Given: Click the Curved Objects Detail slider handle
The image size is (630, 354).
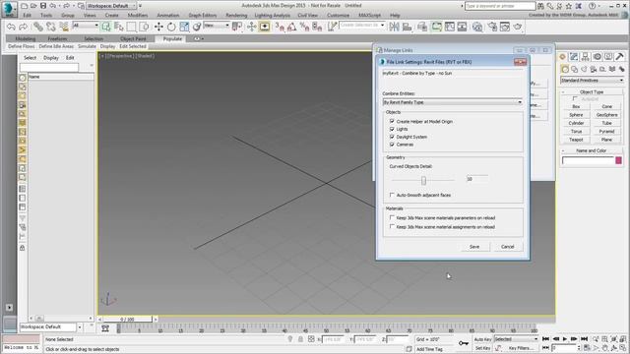Looking at the screenshot, I should 423,181.
